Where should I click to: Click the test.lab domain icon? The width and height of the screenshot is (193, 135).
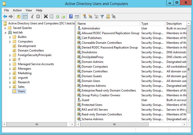click(x=10, y=32)
